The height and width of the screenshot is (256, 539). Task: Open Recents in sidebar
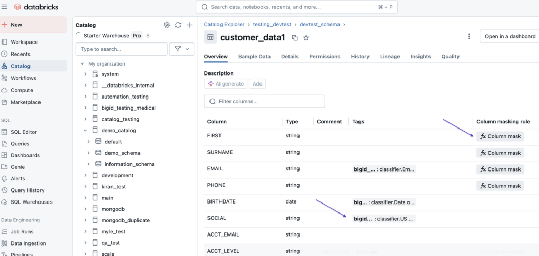click(x=21, y=54)
